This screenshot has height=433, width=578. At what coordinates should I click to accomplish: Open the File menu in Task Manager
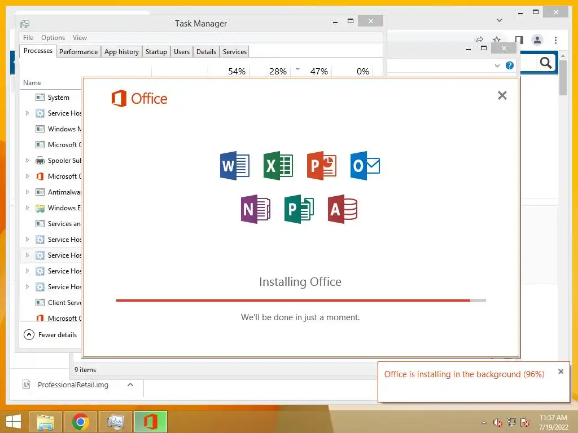(x=28, y=38)
